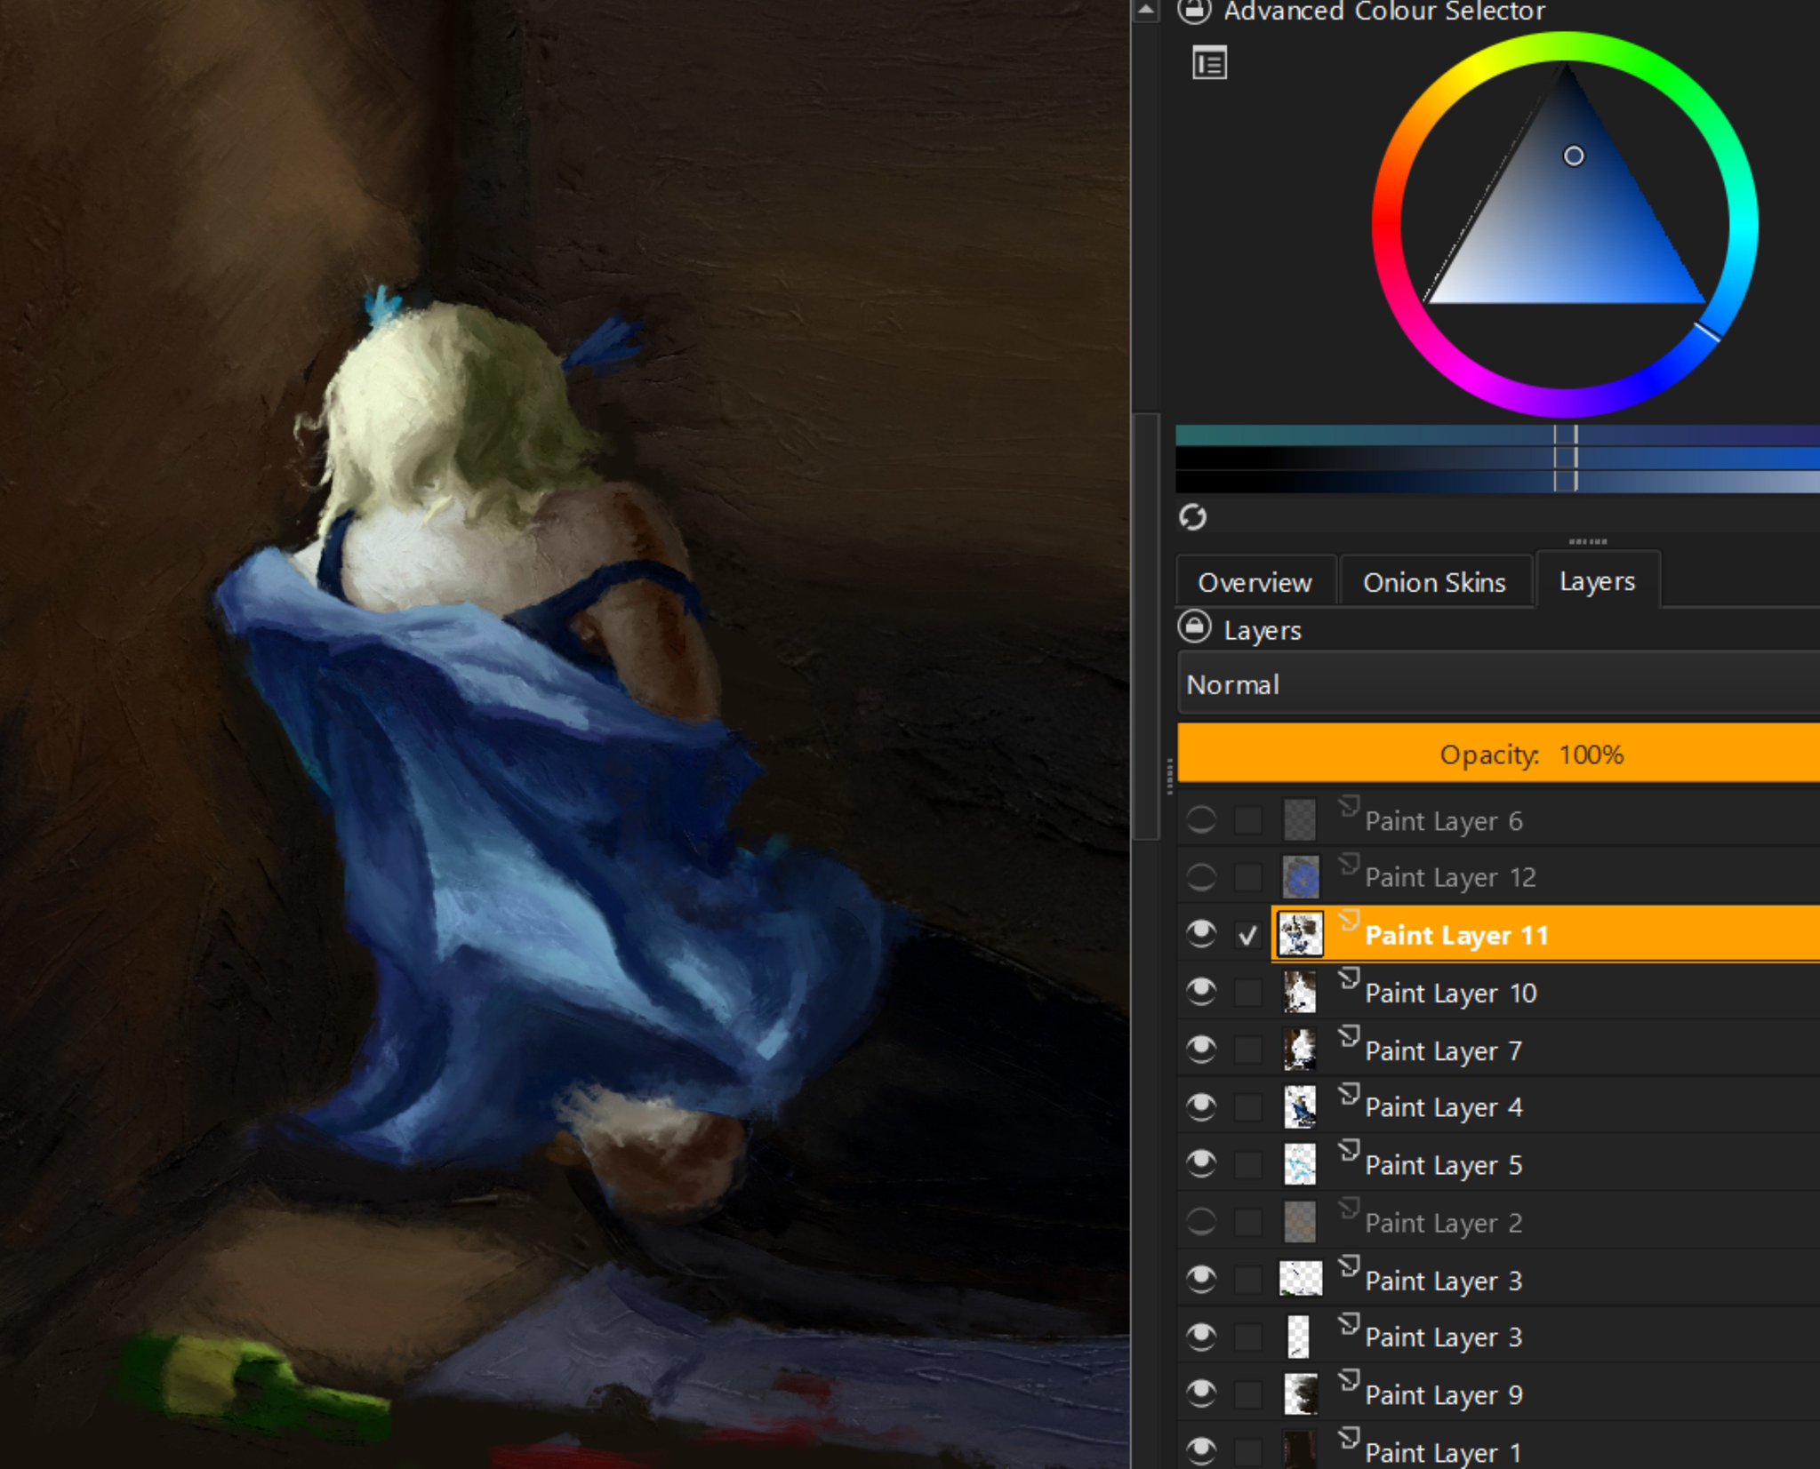Click the layer type icon on Paint Layer 11
Image resolution: width=1820 pixels, height=1469 pixels.
(x=1350, y=920)
